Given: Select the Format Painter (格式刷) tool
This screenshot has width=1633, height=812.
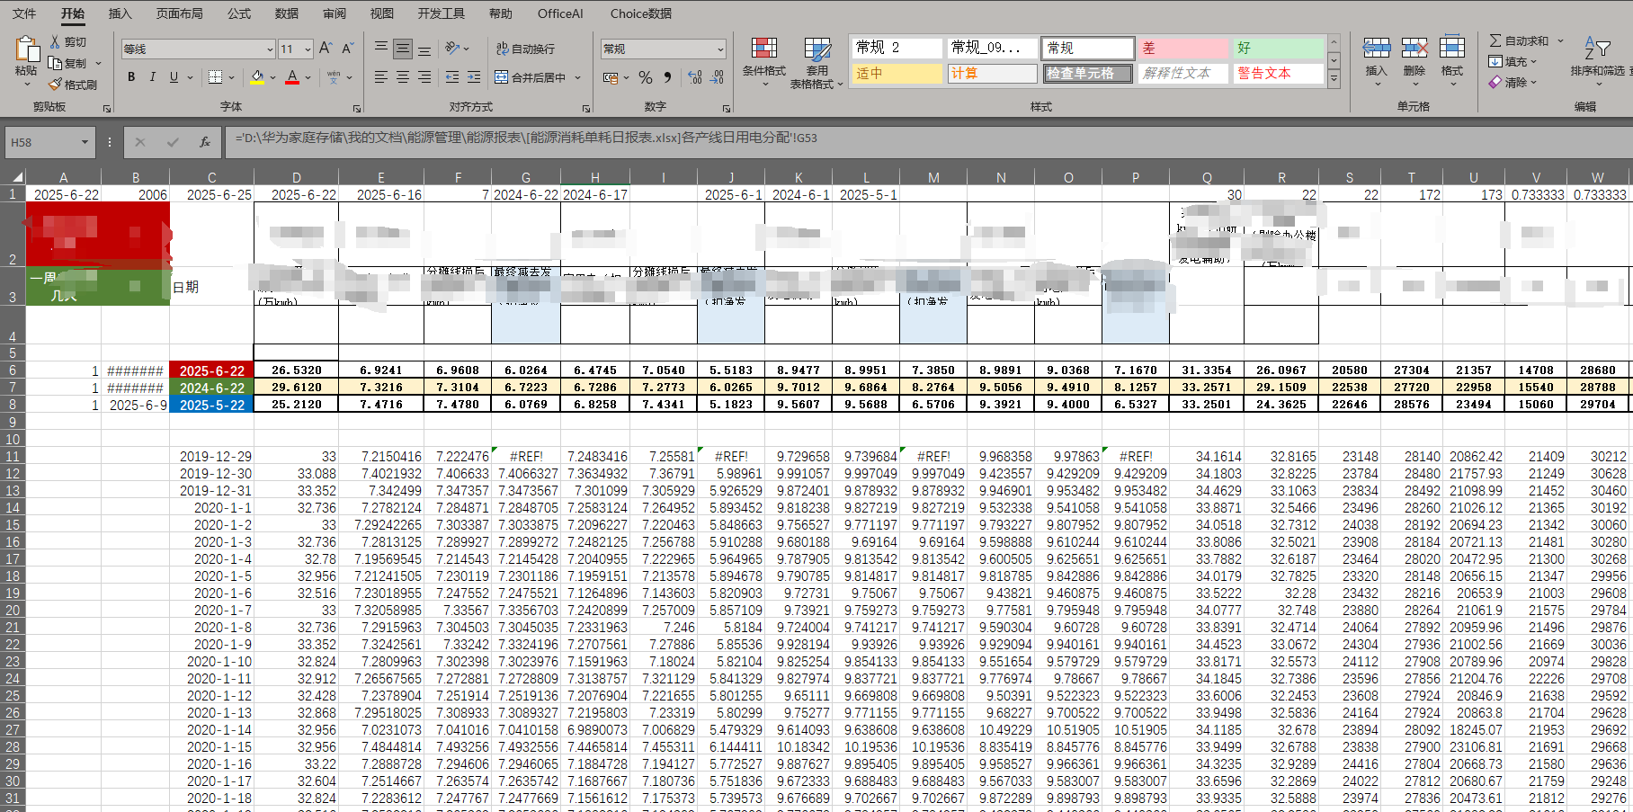Looking at the screenshot, I should (73, 85).
